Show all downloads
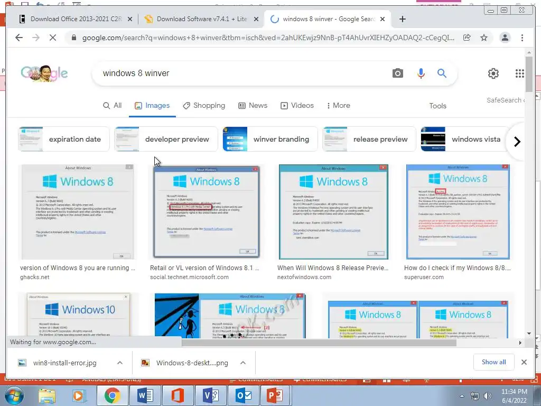 (x=494, y=362)
